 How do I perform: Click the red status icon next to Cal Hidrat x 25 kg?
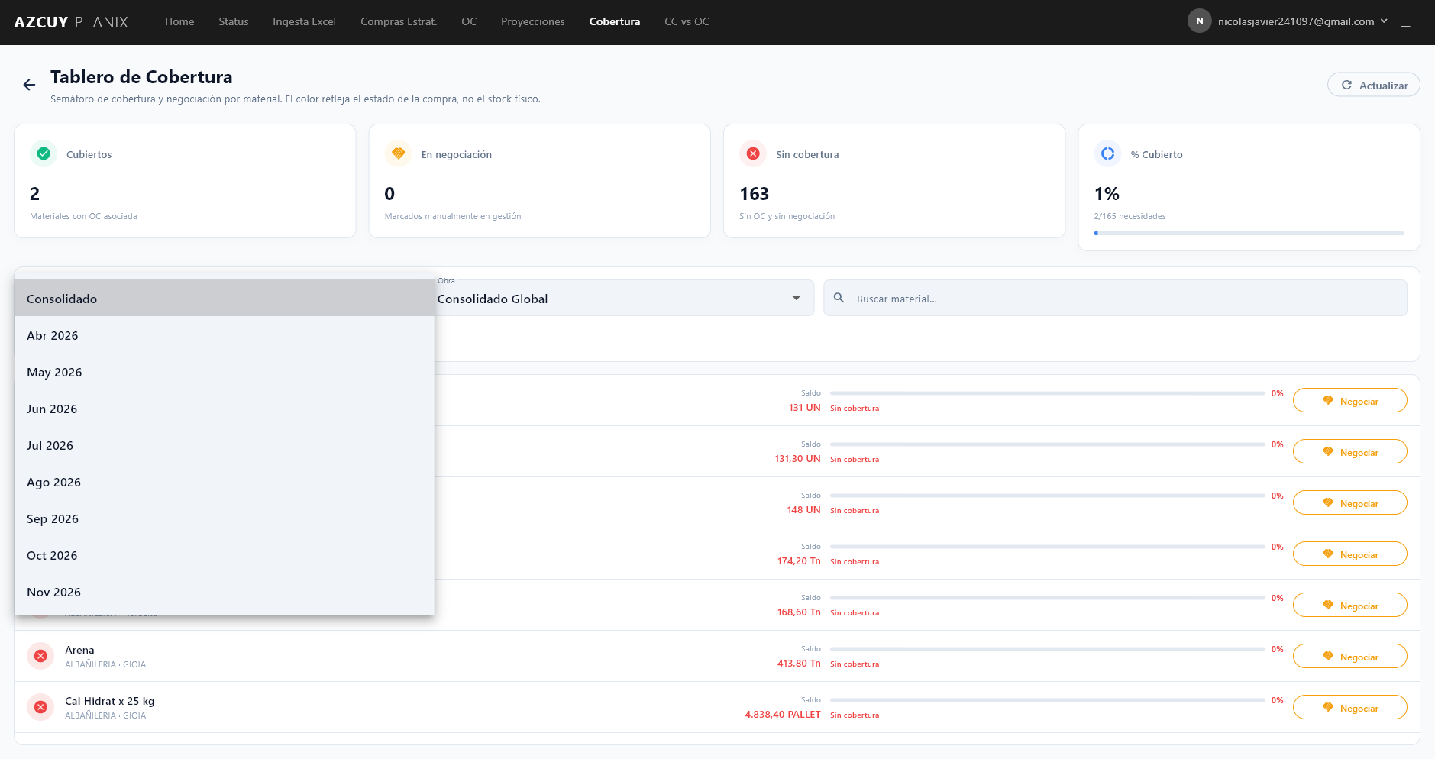click(x=40, y=707)
